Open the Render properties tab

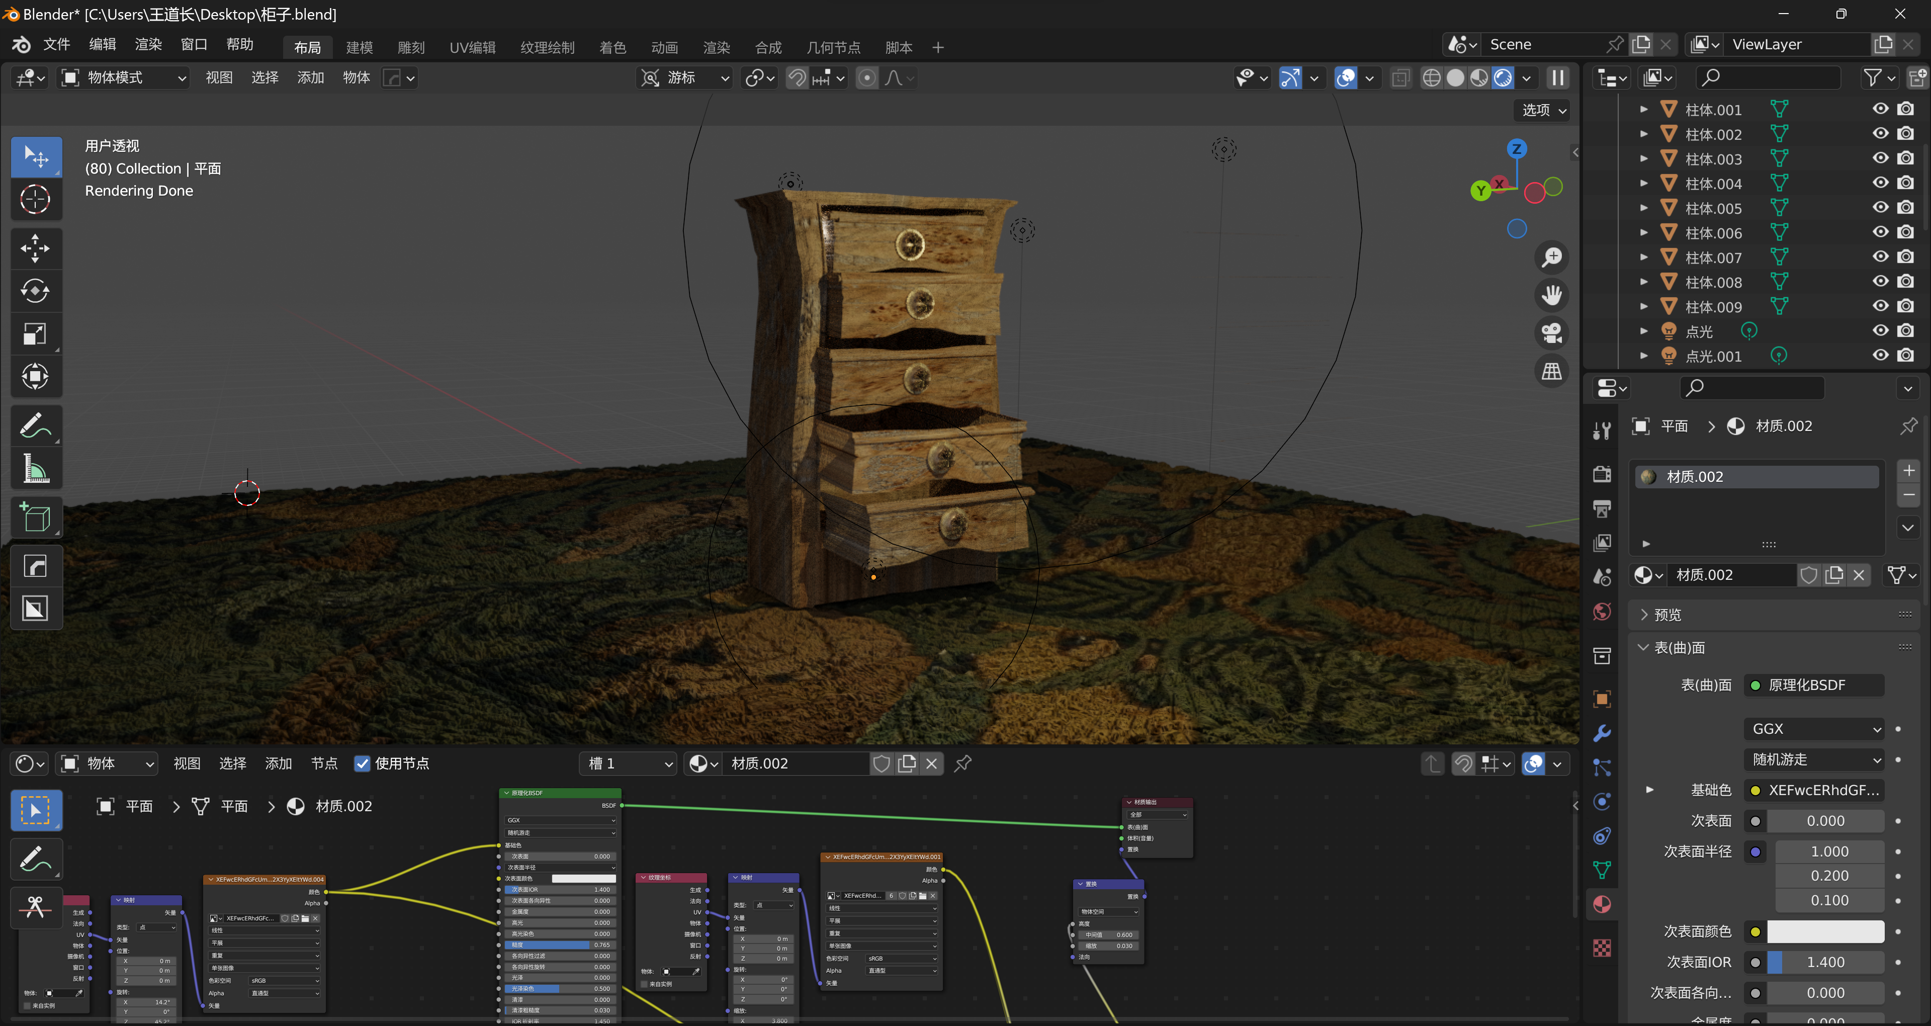1602,474
